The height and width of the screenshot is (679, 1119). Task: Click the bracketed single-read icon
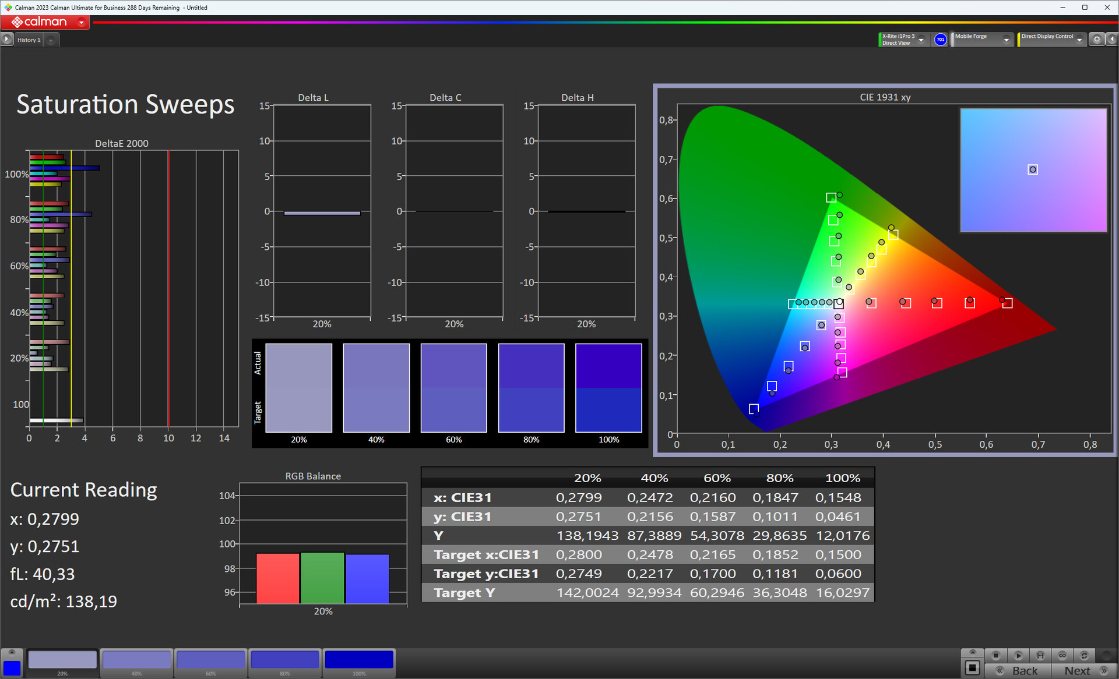[1040, 655]
